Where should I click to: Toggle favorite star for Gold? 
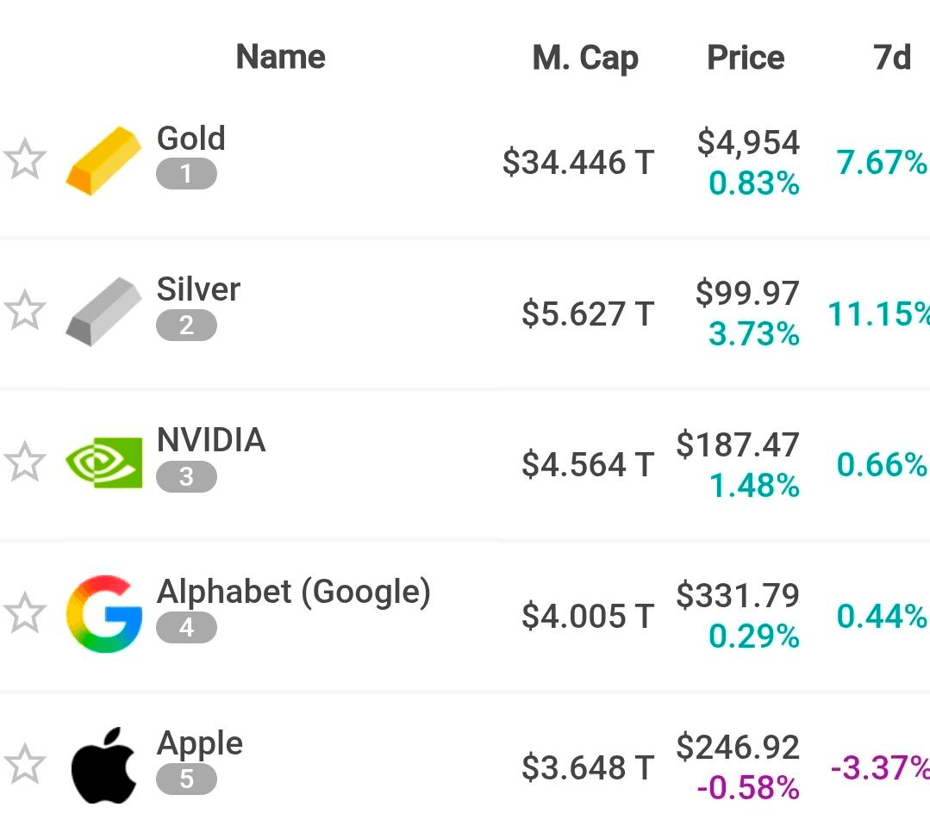click(x=24, y=161)
